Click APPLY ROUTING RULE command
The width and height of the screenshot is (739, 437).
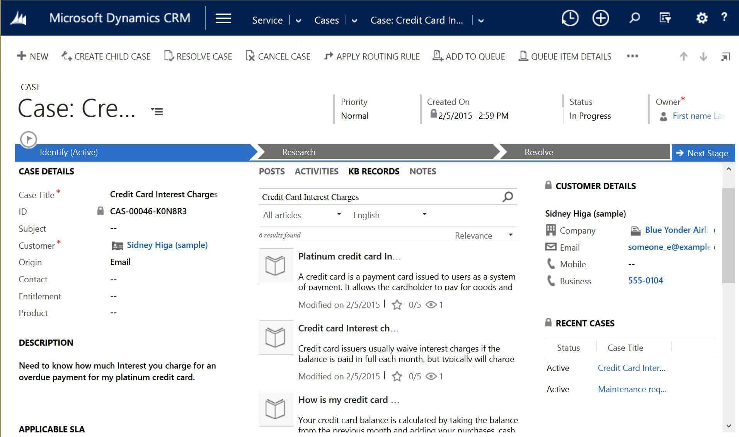click(x=372, y=56)
